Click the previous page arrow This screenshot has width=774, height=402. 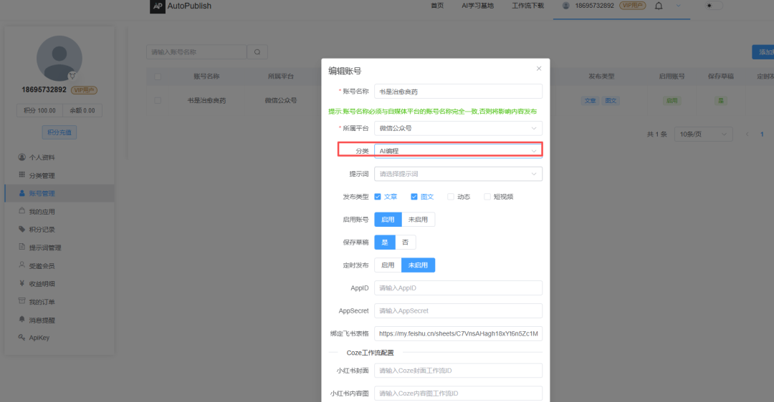click(x=747, y=134)
